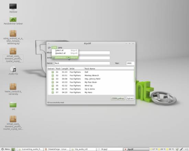Choose Deselect all from Edit menu
Viewport: 189px width, 151px height.
(x=65, y=53)
